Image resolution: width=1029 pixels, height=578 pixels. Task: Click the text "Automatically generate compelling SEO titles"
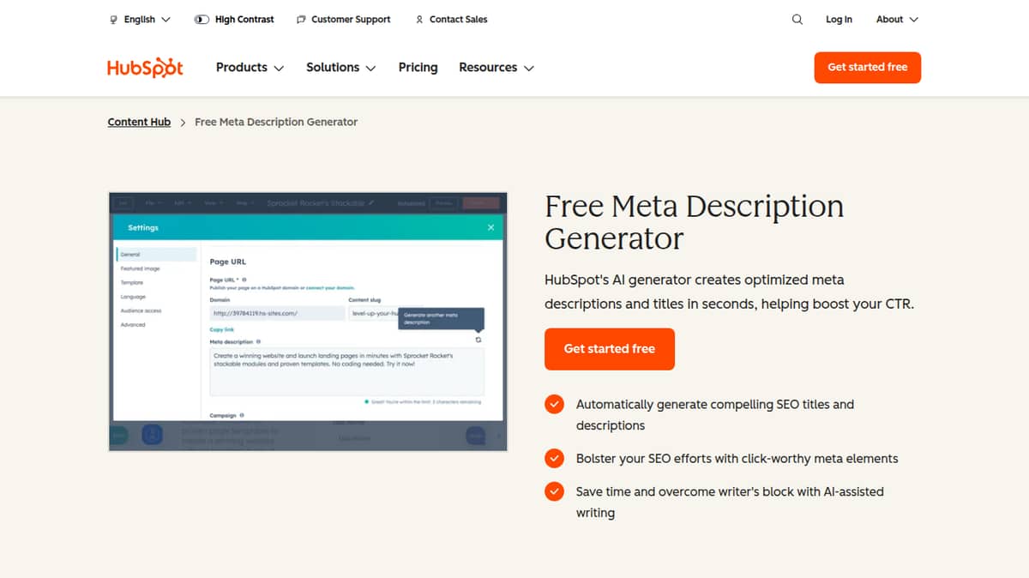pos(715,415)
